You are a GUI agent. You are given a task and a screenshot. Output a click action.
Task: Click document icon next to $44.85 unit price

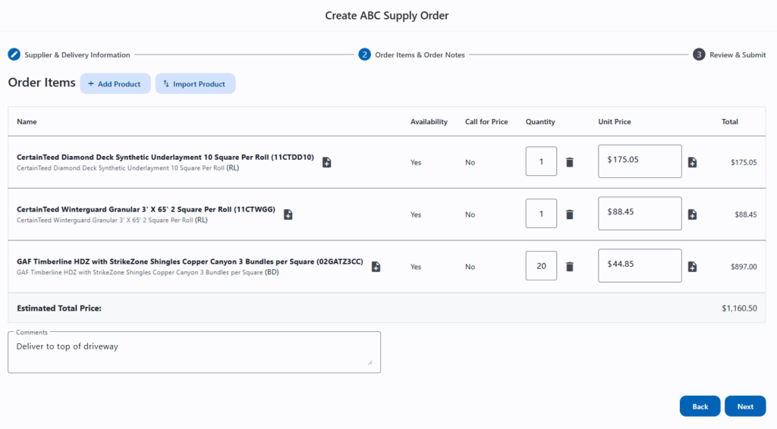(692, 267)
